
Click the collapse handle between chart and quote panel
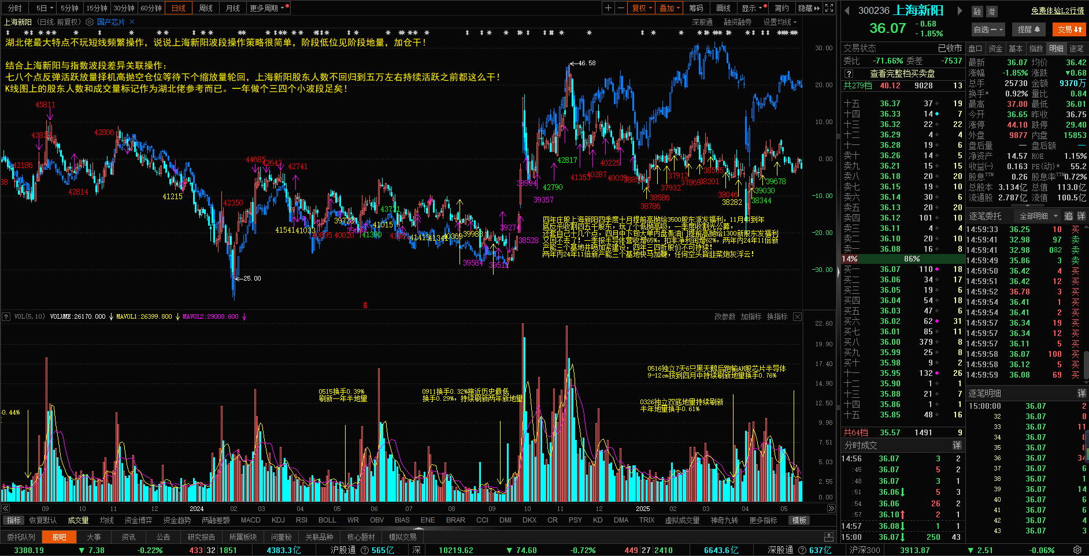[x=838, y=272]
